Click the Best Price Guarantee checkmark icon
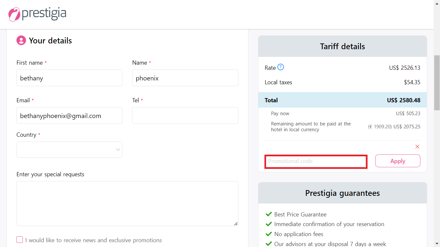The height and width of the screenshot is (247, 440). (x=269, y=214)
